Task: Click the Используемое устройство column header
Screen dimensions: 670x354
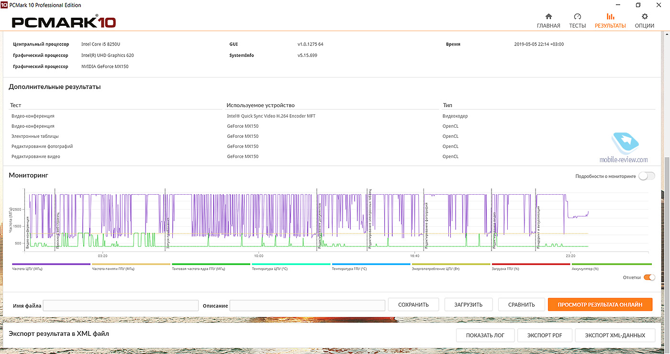Action: point(261,105)
